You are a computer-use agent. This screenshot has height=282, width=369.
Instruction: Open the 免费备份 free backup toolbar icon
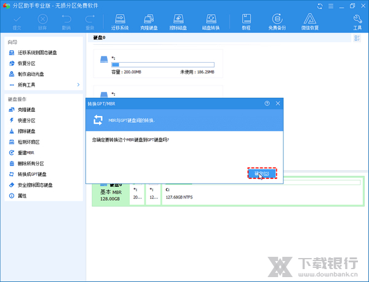pyautogui.click(x=277, y=23)
